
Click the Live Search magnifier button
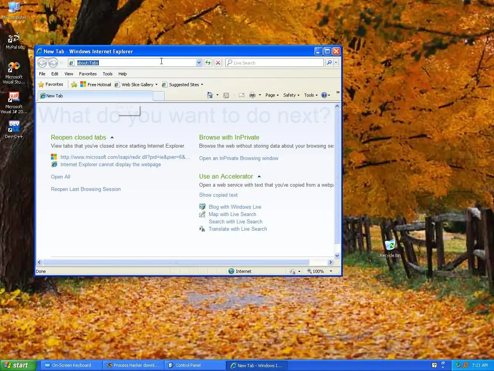coord(329,63)
